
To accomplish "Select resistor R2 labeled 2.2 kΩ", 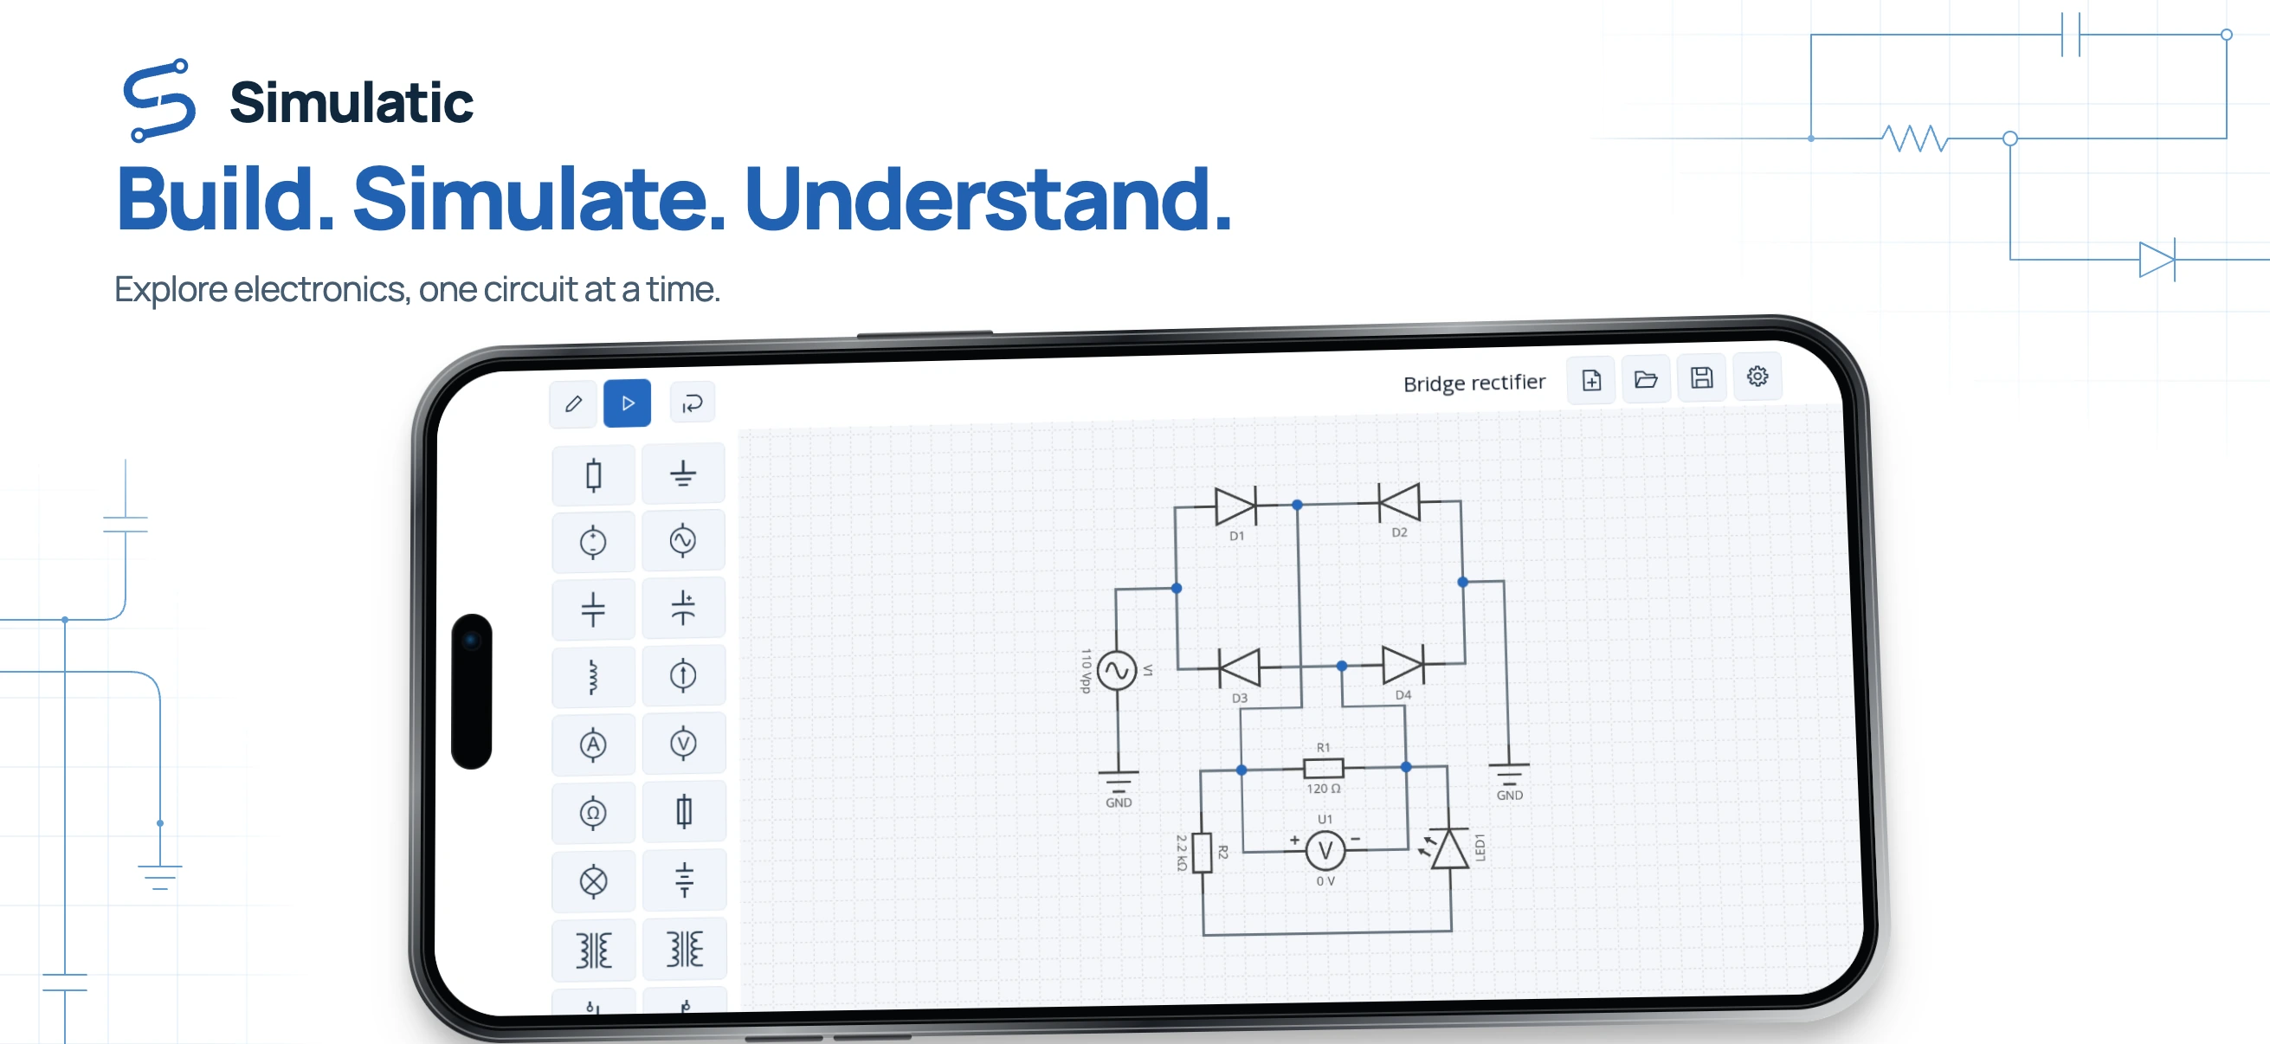I will click(1202, 852).
